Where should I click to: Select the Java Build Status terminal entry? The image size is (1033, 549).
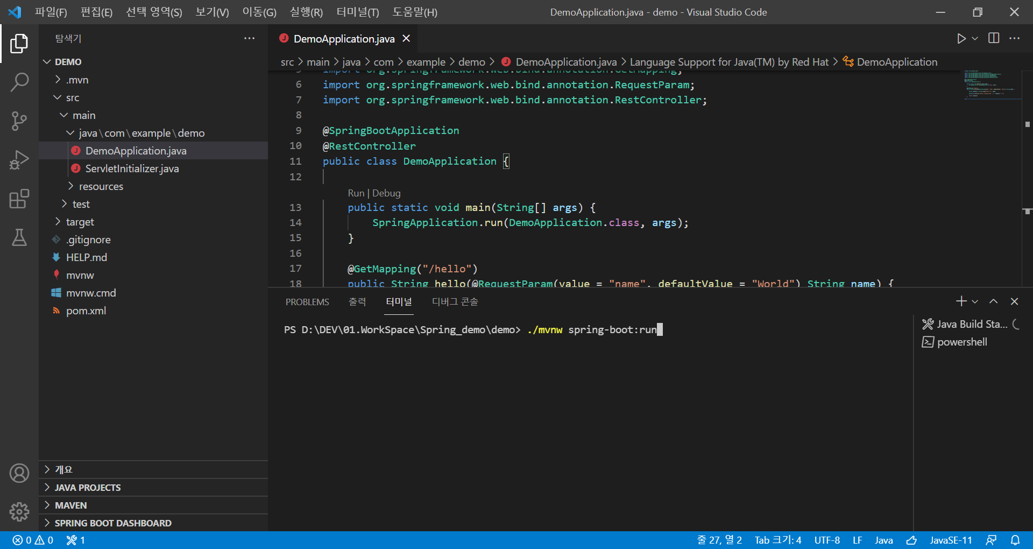tap(971, 324)
